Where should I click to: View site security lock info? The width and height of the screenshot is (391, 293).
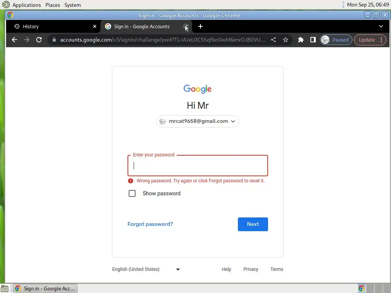click(54, 40)
